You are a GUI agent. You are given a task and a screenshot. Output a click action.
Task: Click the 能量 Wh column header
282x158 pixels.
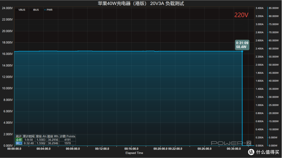click(53, 136)
